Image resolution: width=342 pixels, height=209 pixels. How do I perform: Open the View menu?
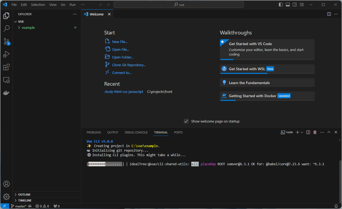(53, 5)
